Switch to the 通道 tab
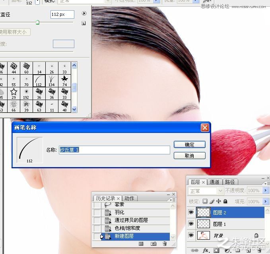Image resolution: width=270 pixels, height=254 pixels. [x=214, y=182]
